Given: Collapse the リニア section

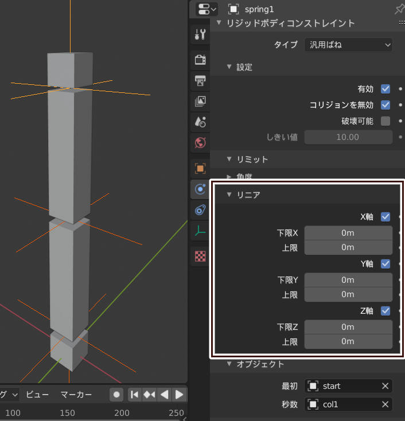Looking at the screenshot, I should [229, 194].
